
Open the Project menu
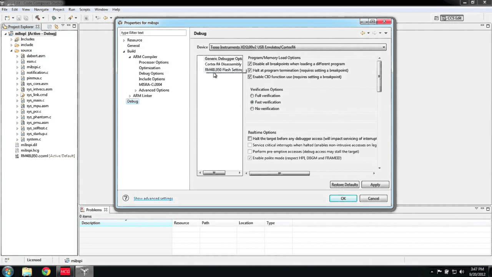58,9
